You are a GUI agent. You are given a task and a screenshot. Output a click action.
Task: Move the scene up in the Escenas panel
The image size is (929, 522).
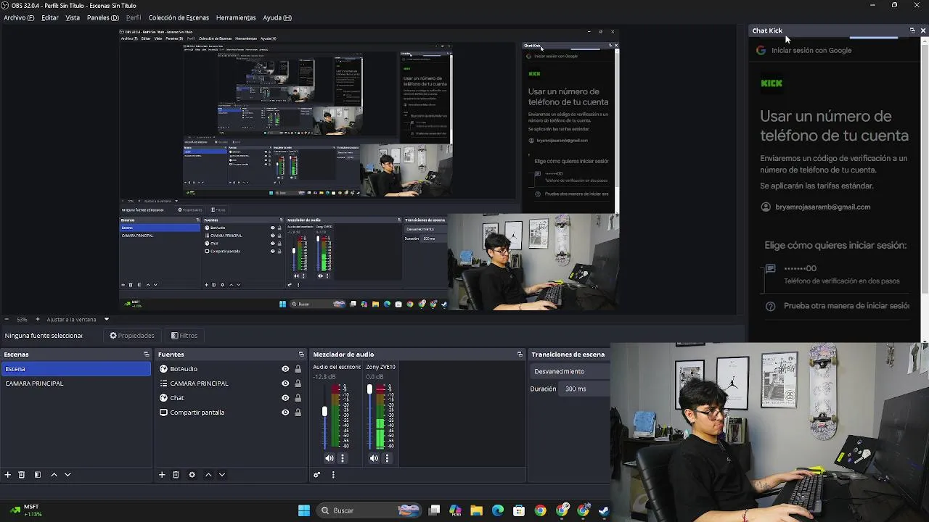click(54, 475)
